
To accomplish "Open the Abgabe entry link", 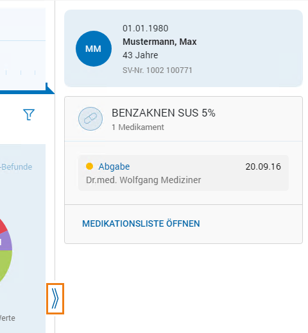I will click(x=114, y=166).
